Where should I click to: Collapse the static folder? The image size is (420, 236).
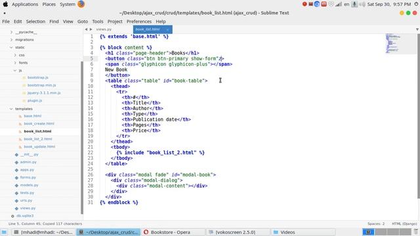[11, 47]
